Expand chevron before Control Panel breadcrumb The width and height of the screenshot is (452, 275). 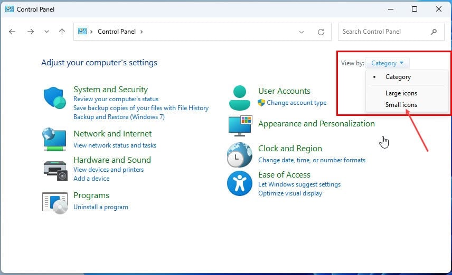point(91,32)
